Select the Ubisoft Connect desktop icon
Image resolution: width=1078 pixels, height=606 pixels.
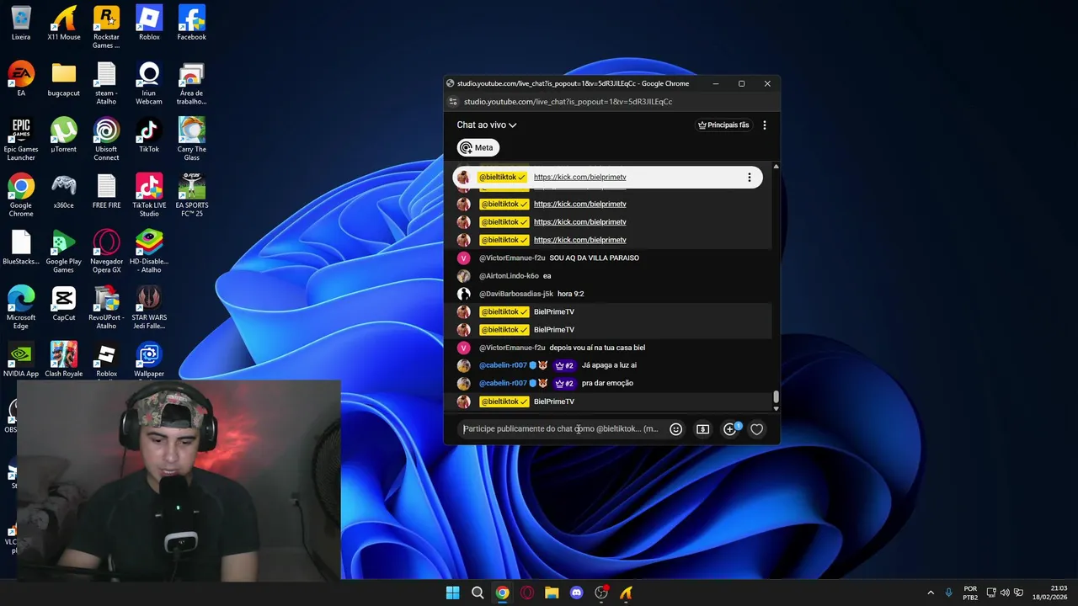(x=106, y=140)
